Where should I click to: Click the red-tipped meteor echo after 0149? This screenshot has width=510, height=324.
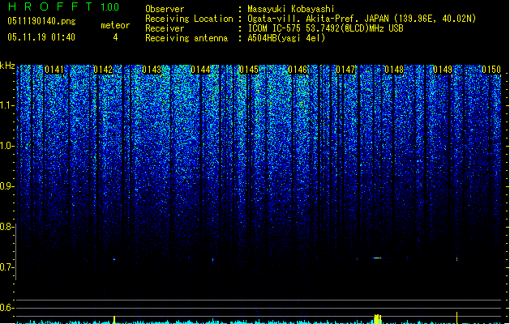click(457, 259)
